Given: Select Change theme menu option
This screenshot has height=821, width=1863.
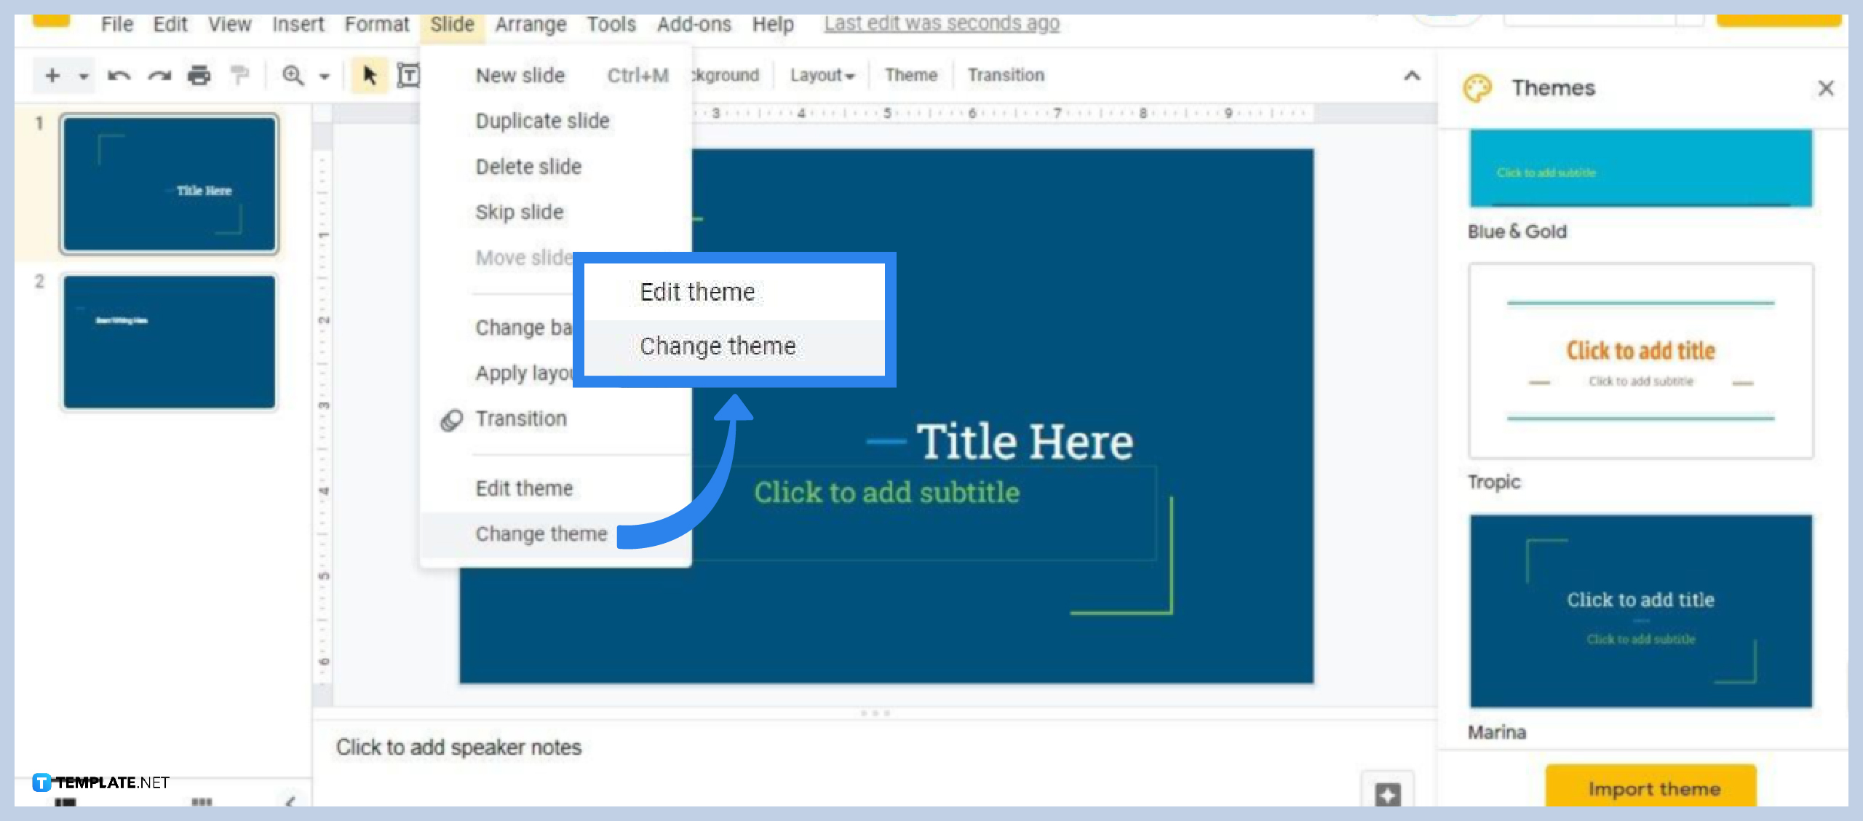Looking at the screenshot, I should click(541, 532).
